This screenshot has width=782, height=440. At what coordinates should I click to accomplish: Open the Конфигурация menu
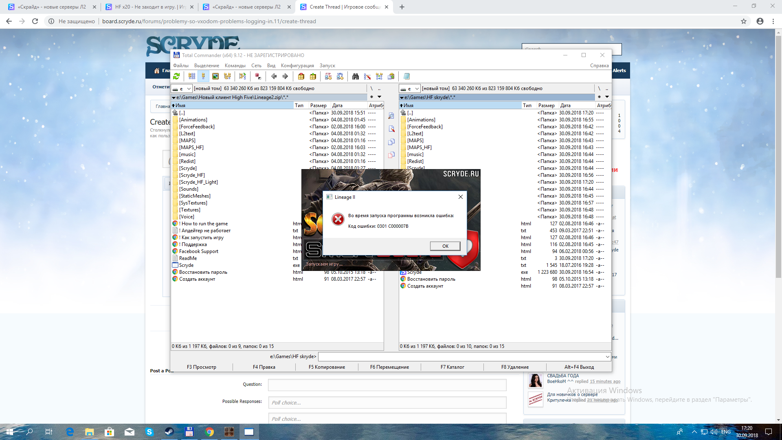pyautogui.click(x=297, y=66)
